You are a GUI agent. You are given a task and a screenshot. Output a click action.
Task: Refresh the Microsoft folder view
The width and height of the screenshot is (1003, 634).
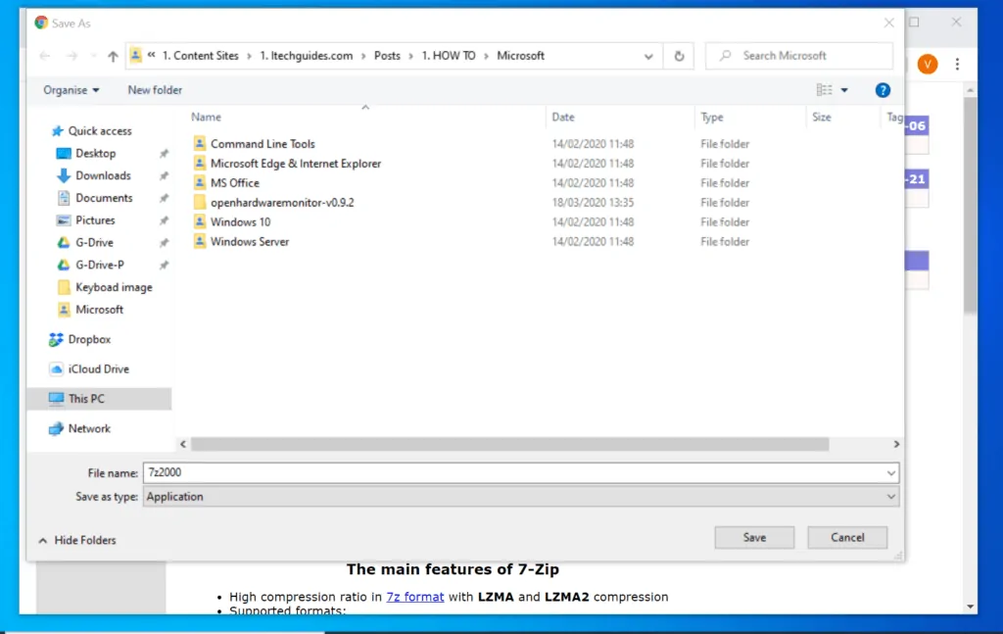pos(679,56)
